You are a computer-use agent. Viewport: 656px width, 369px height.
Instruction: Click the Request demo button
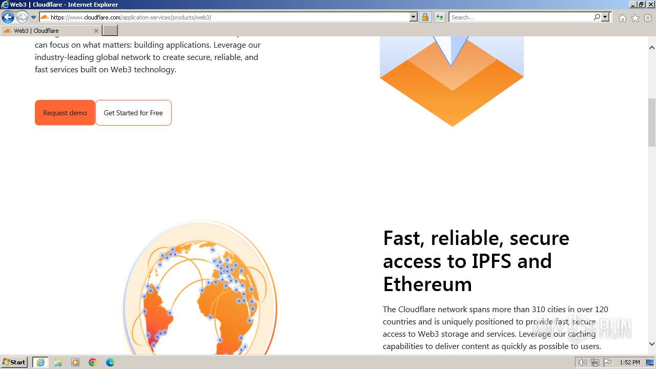click(65, 113)
